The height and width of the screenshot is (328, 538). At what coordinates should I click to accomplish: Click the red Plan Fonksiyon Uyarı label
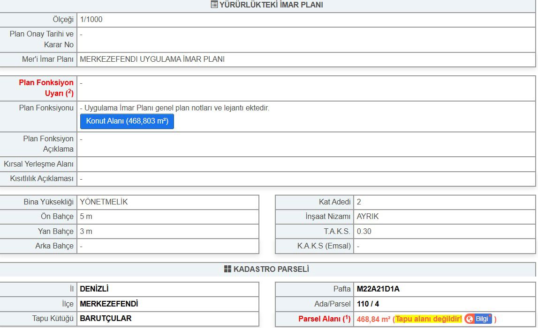click(x=46, y=88)
